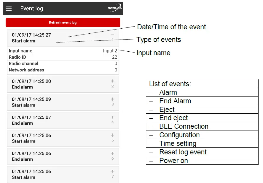Expand event 2 with plus icon
263x183 pixels.
(x=113, y=81)
